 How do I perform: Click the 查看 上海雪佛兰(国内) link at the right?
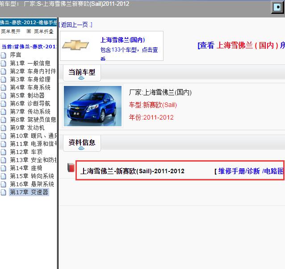pyautogui.click(x=241, y=45)
